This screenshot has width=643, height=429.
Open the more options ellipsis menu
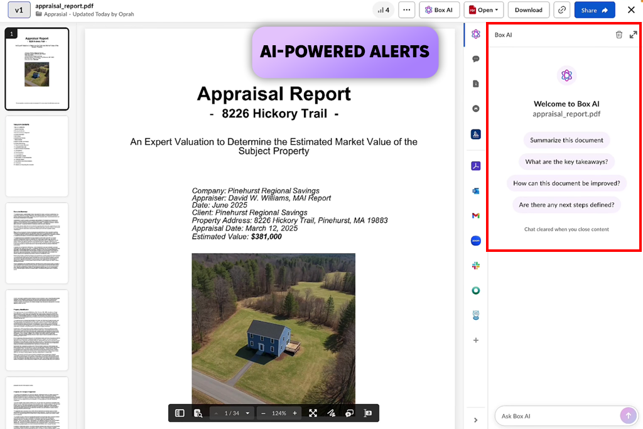tap(406, 10)
